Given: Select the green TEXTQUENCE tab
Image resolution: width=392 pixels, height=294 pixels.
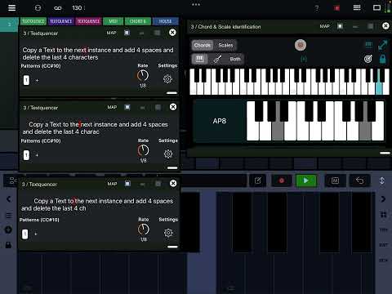Looking at the screenshot, I should point(33,21).
